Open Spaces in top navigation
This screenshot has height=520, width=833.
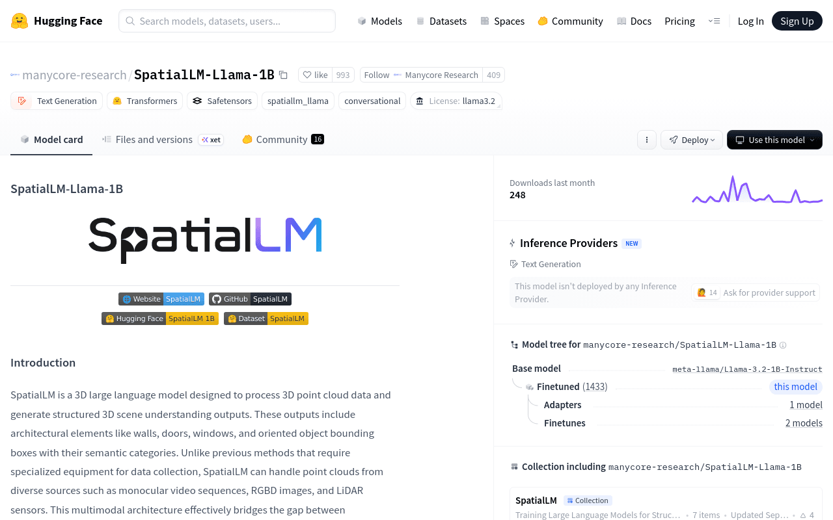(502, 21)
